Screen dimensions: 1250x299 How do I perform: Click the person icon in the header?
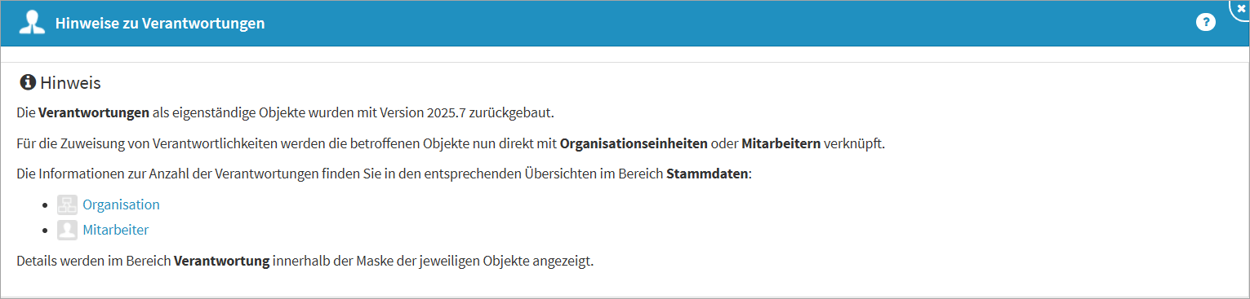point(31,23)
